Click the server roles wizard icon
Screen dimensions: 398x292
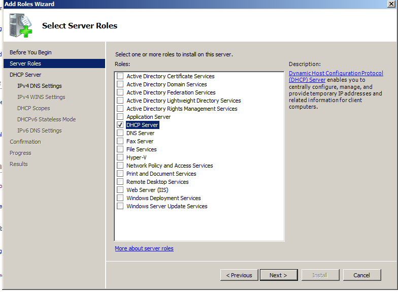(20, 25)
